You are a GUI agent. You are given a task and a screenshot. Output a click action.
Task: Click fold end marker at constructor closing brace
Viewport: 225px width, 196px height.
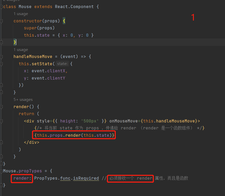tap(1, 42)
